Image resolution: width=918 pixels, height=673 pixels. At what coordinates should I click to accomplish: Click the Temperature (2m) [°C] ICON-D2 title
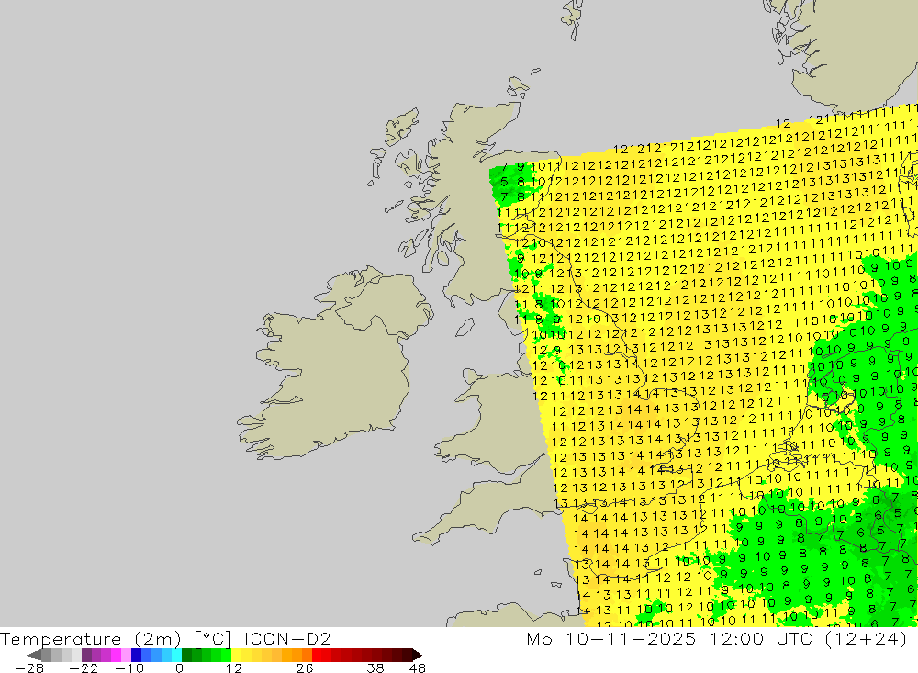tap(165, 638)
